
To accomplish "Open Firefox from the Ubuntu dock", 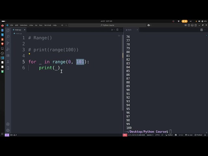I will pos(2,25).
